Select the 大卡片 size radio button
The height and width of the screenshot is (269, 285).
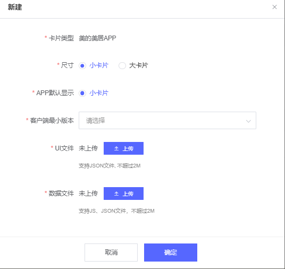coord(122,65)
